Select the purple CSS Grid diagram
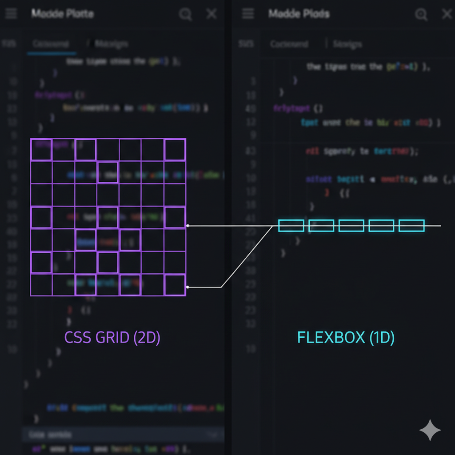This screenshot has width=455, height=455. [x=108, y=216]
